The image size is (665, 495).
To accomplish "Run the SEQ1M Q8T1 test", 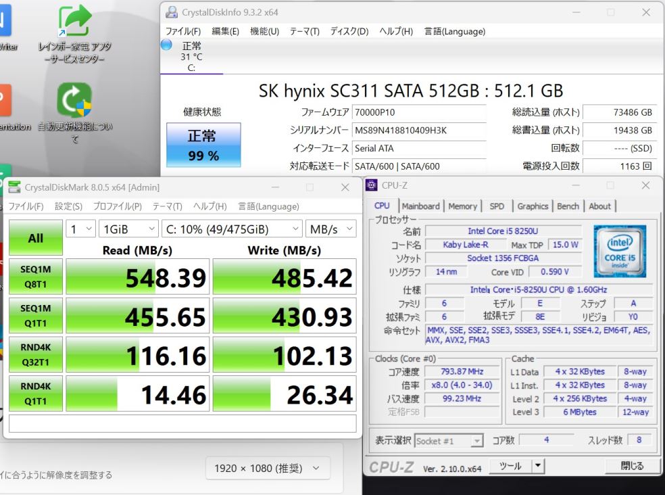I will (x=36, y=277).
